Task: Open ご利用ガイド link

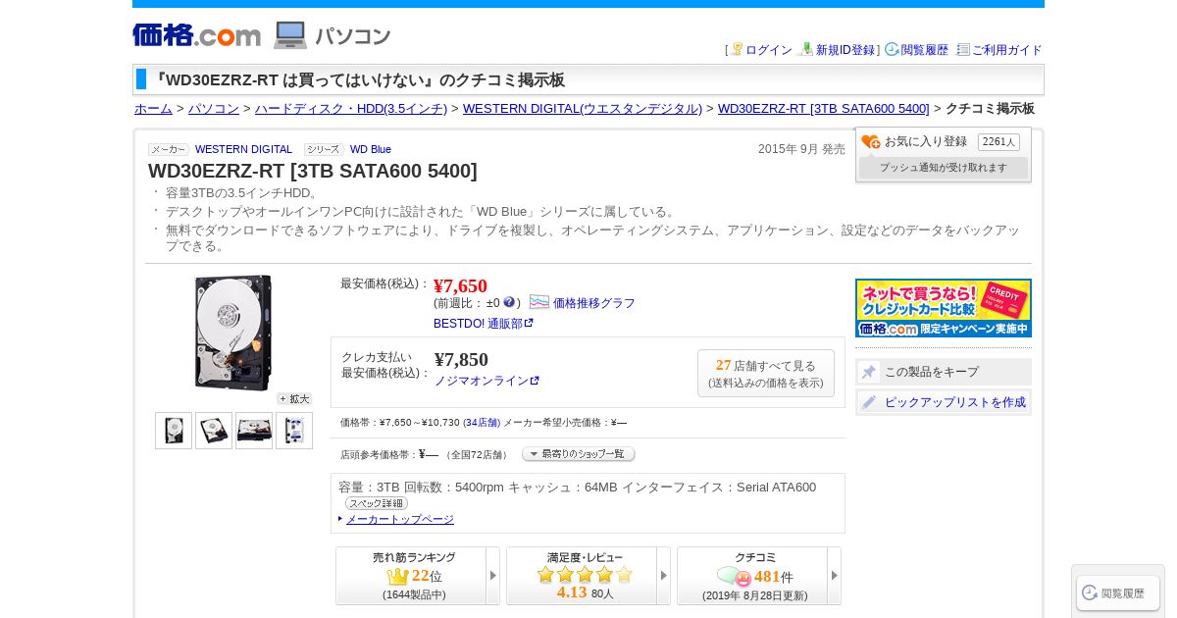Action: 1006,50
